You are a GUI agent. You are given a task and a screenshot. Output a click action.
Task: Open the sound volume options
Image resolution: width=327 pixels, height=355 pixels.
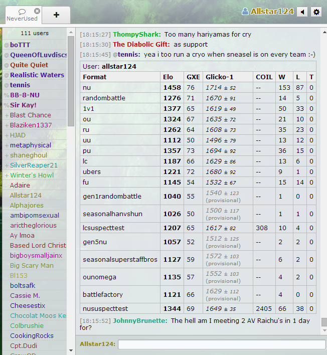302,12
